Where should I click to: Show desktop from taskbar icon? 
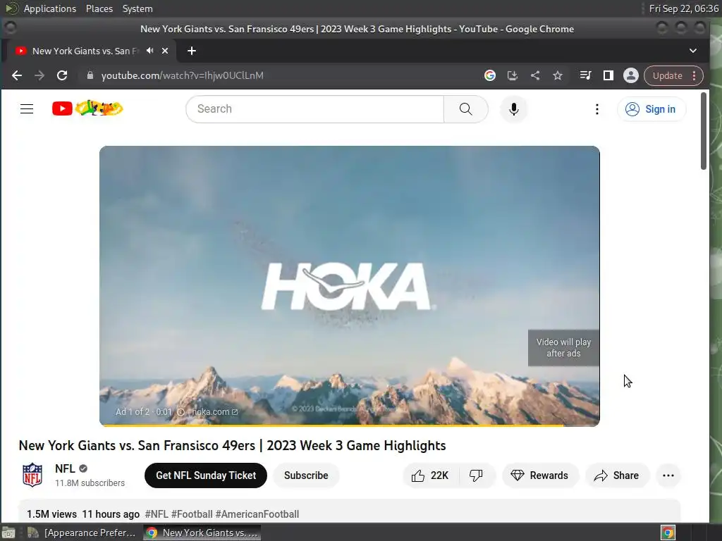tap(8, 533)
